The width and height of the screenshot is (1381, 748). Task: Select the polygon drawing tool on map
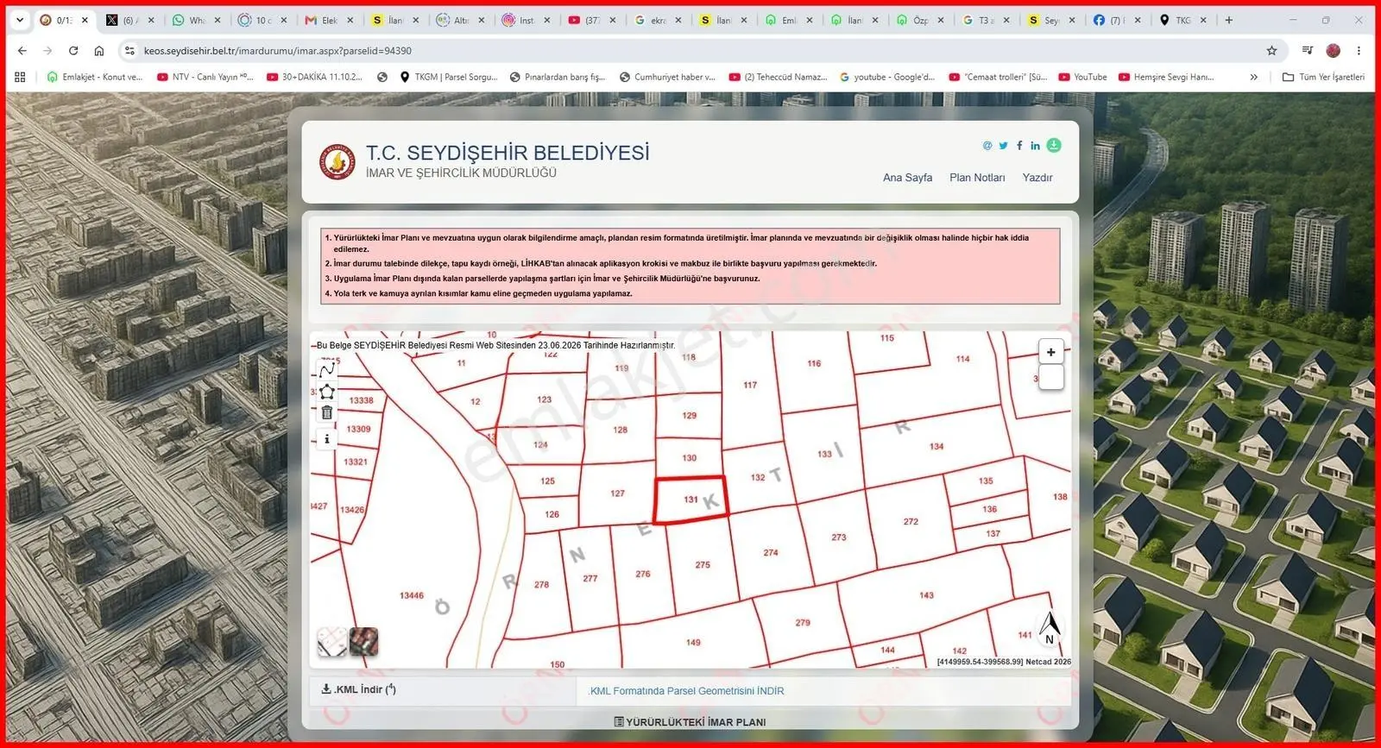327,391
